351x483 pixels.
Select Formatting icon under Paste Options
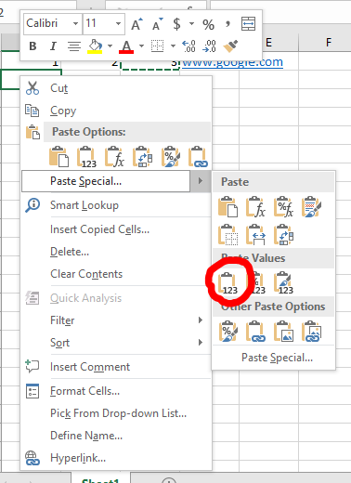(170, 156)
